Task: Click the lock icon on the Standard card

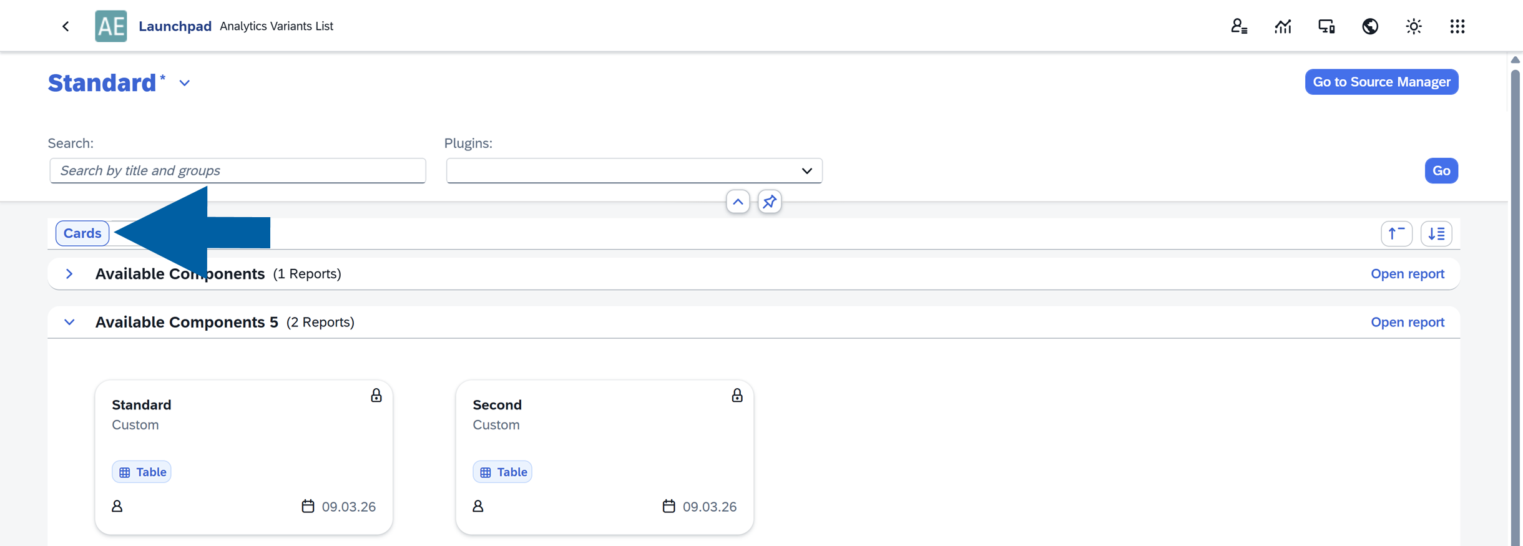Action: 376,396
